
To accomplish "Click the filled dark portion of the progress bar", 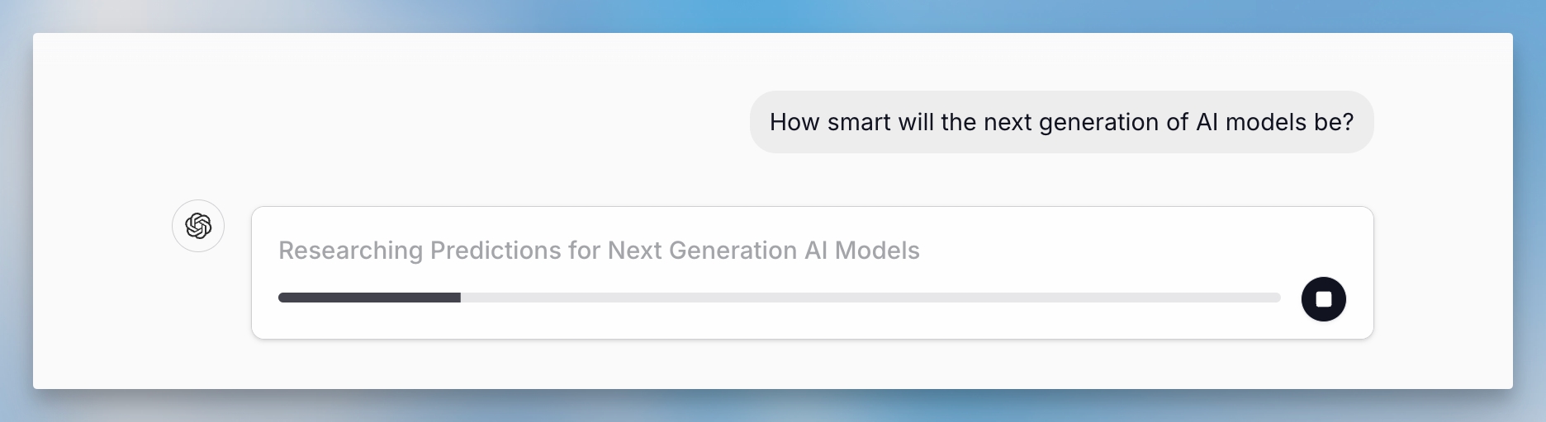I will coord(369,298).
